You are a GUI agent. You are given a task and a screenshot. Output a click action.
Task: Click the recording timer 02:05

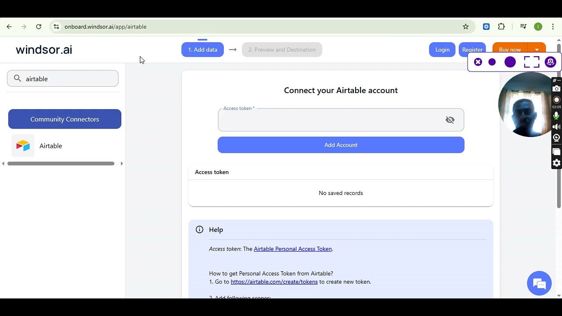(x=556, y=107)
